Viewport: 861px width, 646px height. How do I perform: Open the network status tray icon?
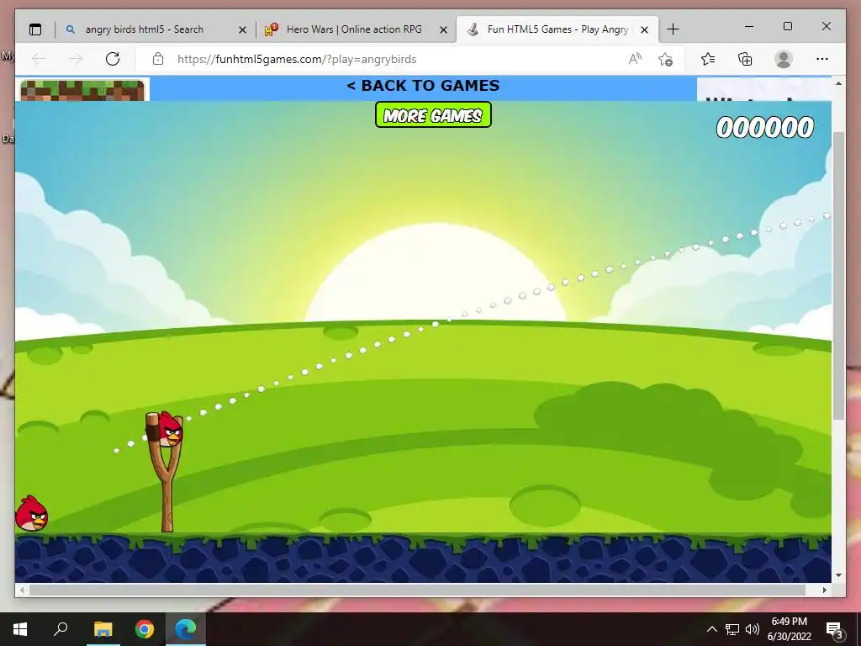pos(732,629)
